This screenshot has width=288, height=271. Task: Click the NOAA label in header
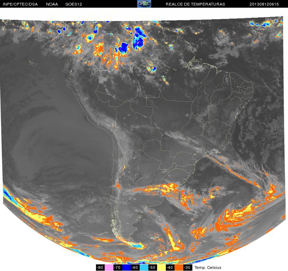click(x=52, y=4)
